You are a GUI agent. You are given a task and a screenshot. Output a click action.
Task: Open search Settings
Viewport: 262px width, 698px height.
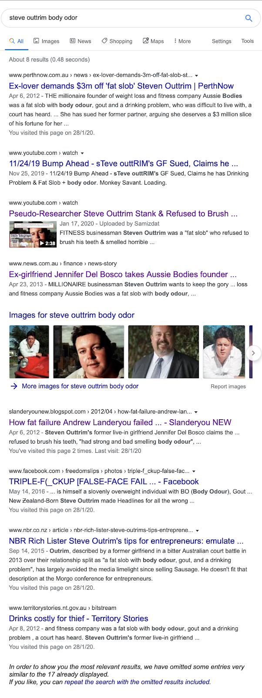pos(222,41)
